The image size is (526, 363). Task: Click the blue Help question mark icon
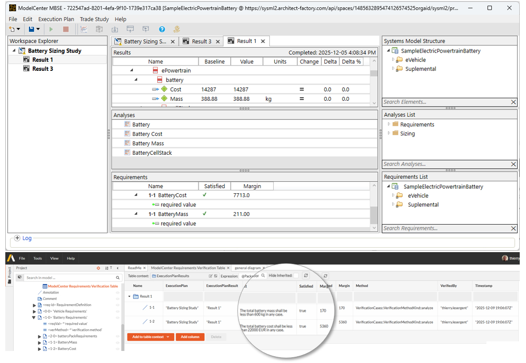click(162, 30)
